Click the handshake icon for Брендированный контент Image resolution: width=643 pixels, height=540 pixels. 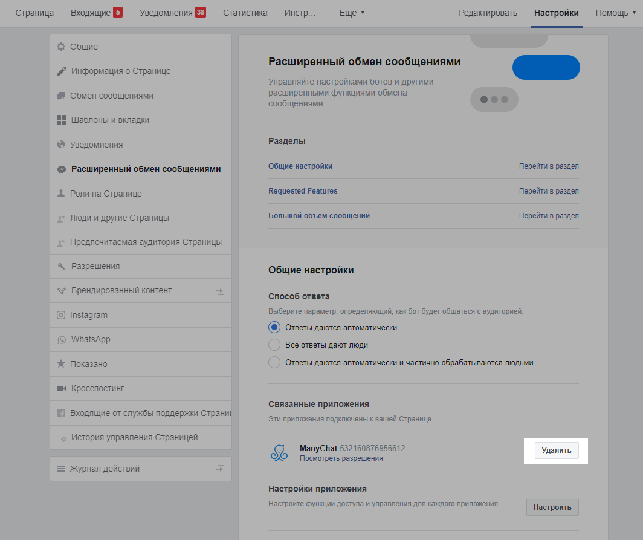click(x=62, y=290)
